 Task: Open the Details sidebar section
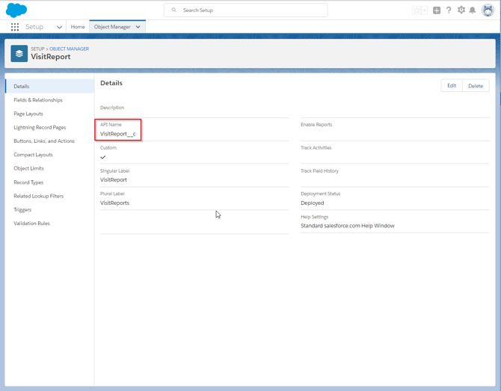click(50, 86)
